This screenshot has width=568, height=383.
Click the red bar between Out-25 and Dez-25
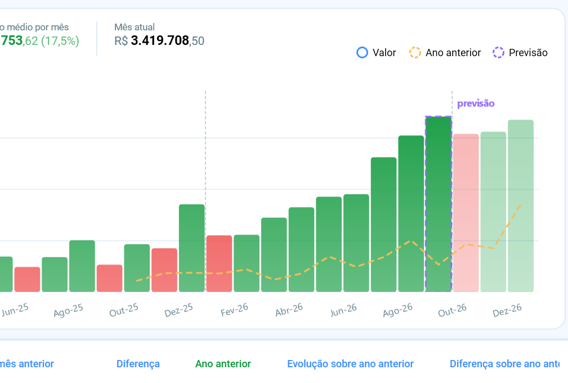tap(164, 270)
